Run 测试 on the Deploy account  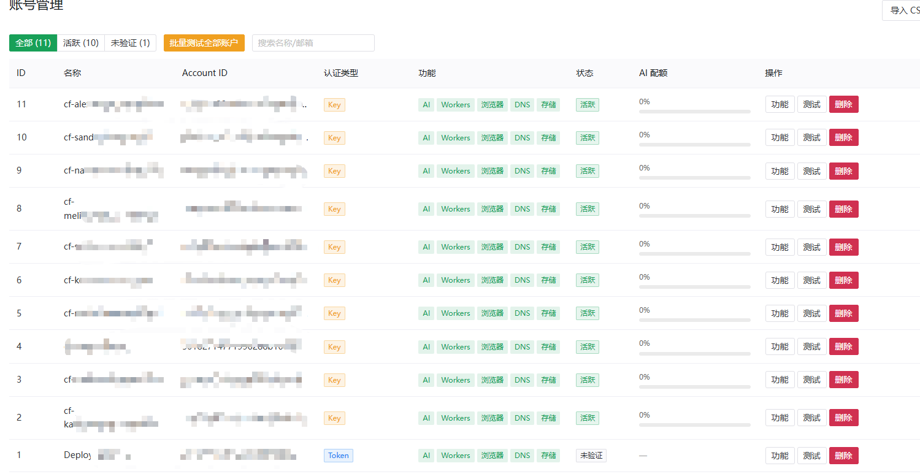tap(812, 456)
